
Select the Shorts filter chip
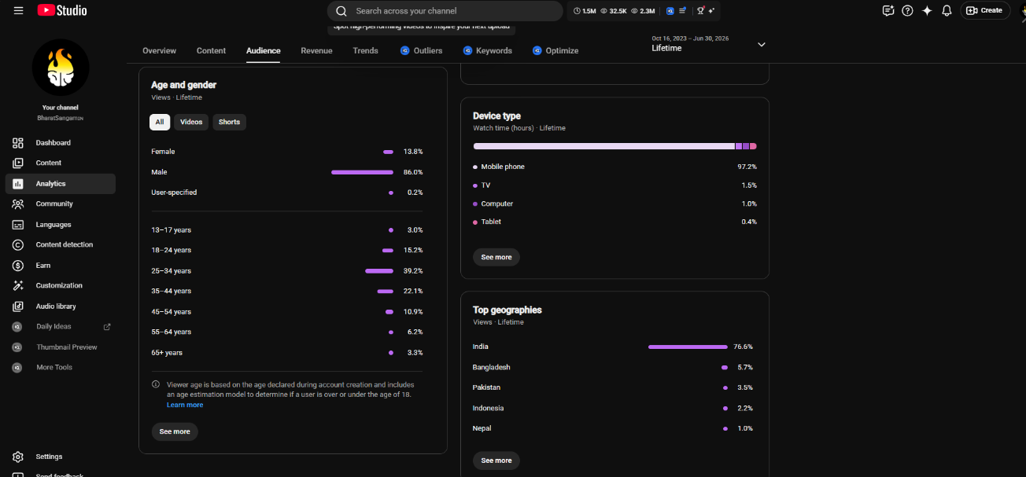229,122
